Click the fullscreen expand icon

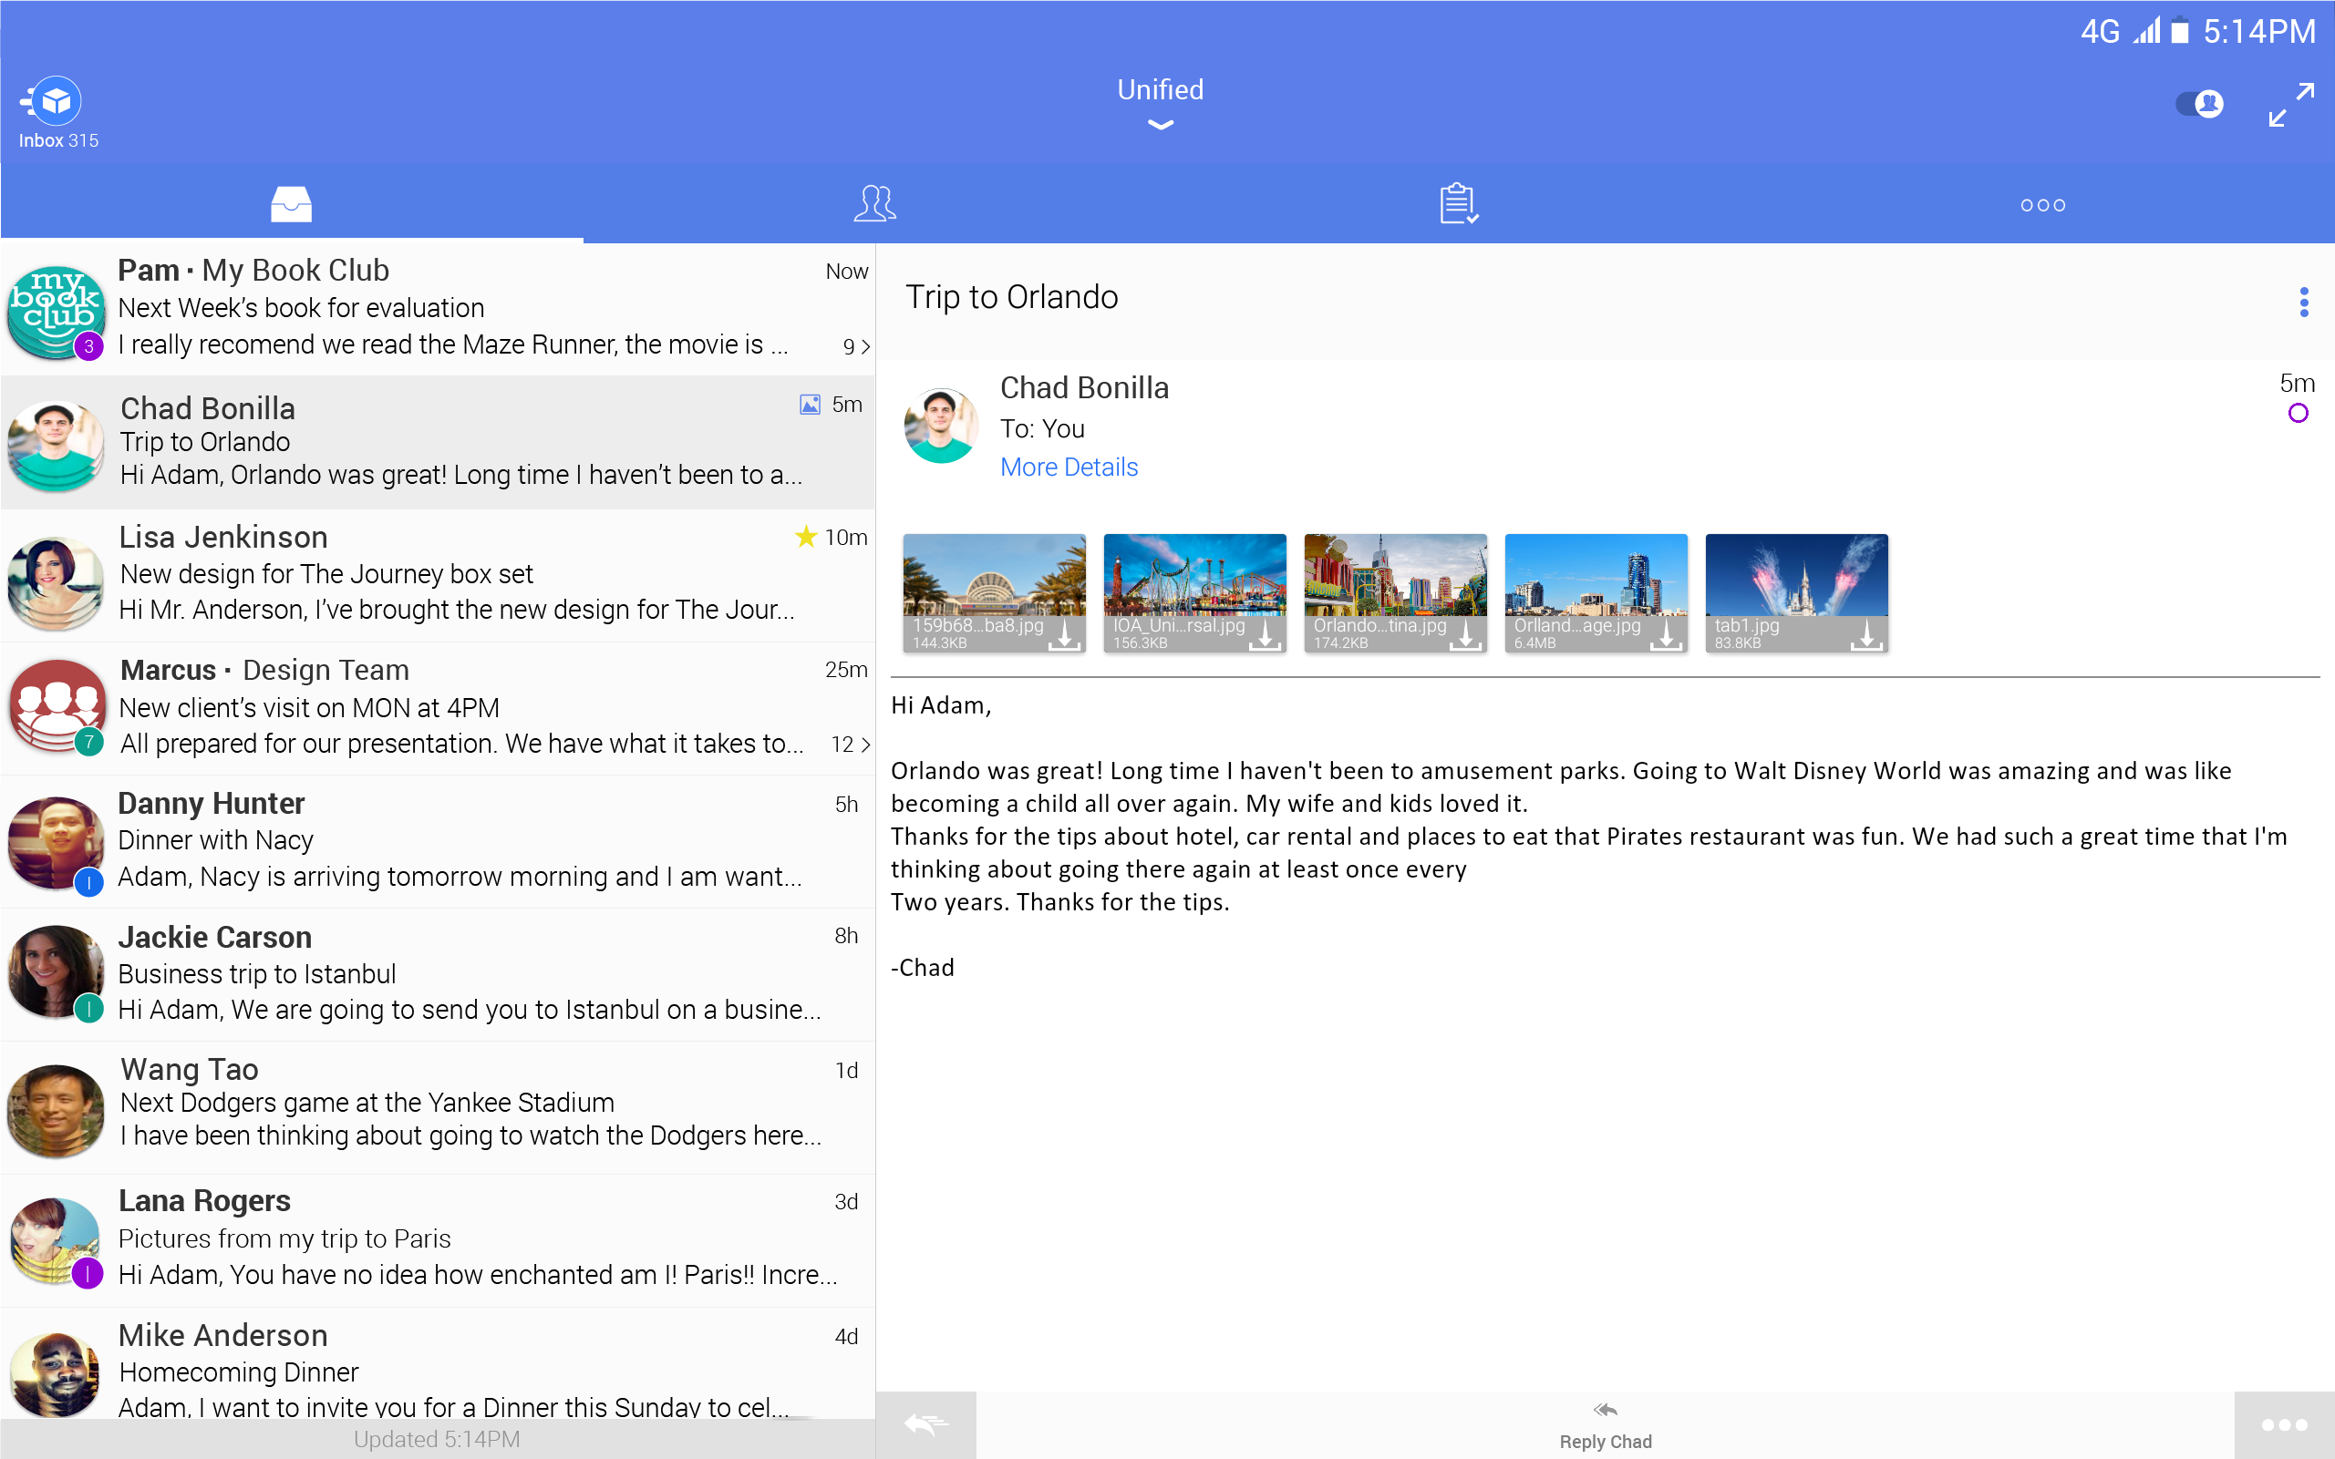2291,103
